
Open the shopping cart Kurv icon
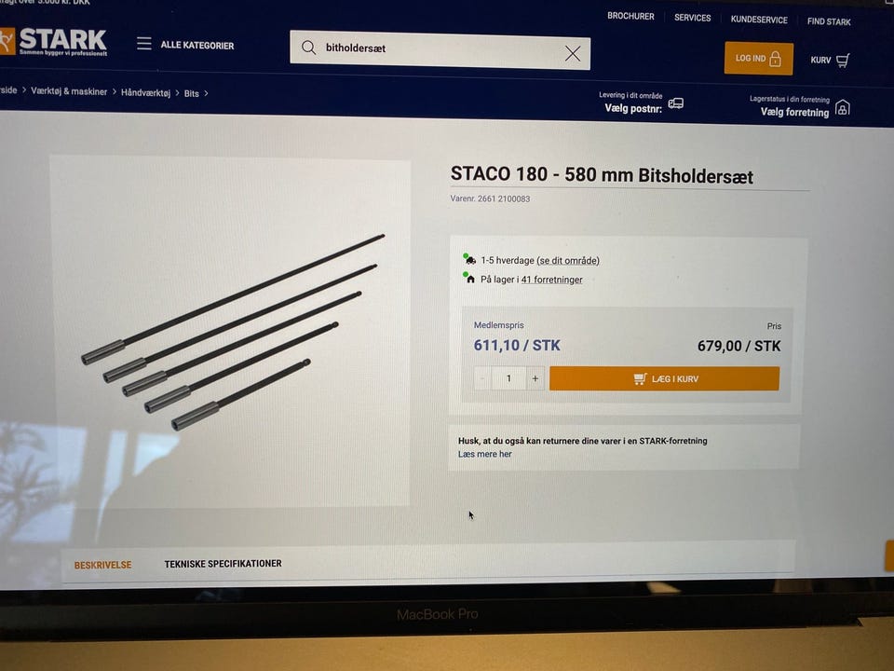pos(844,60)
